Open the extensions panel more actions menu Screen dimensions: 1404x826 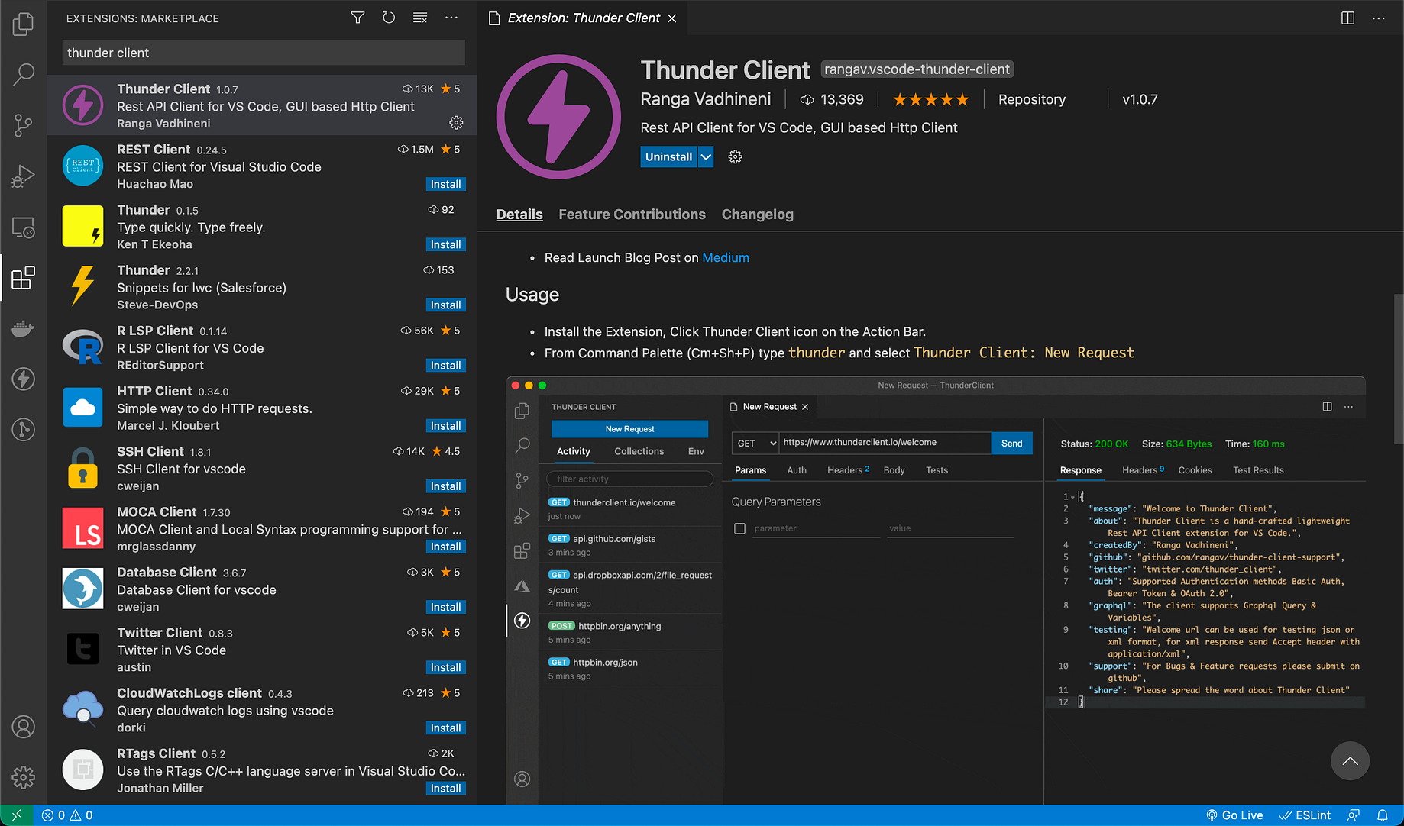451,18
